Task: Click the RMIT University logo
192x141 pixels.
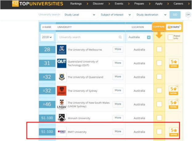Action: [x=62, y=132]
